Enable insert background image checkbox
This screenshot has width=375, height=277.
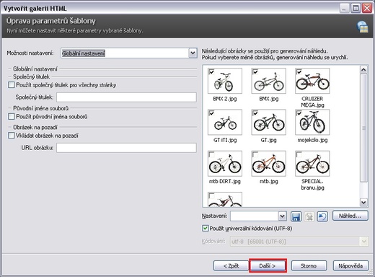tap(12, 136)
